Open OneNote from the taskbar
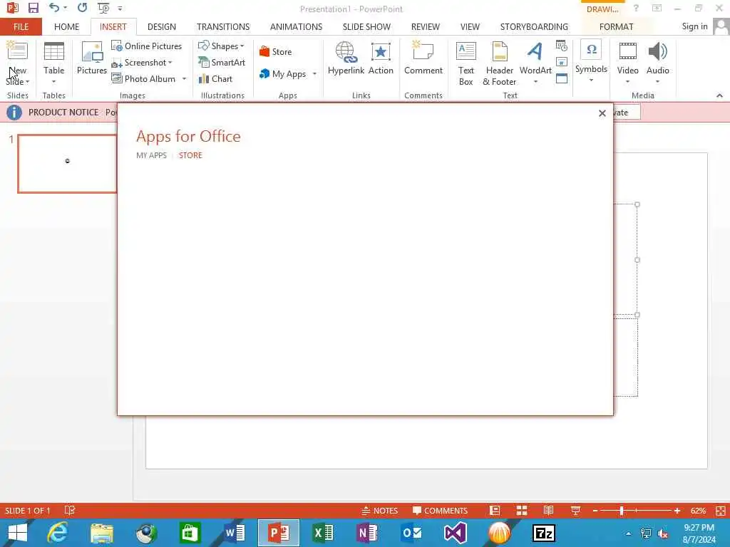This screenshot has width=730, height=547. [x=367, y=533]
